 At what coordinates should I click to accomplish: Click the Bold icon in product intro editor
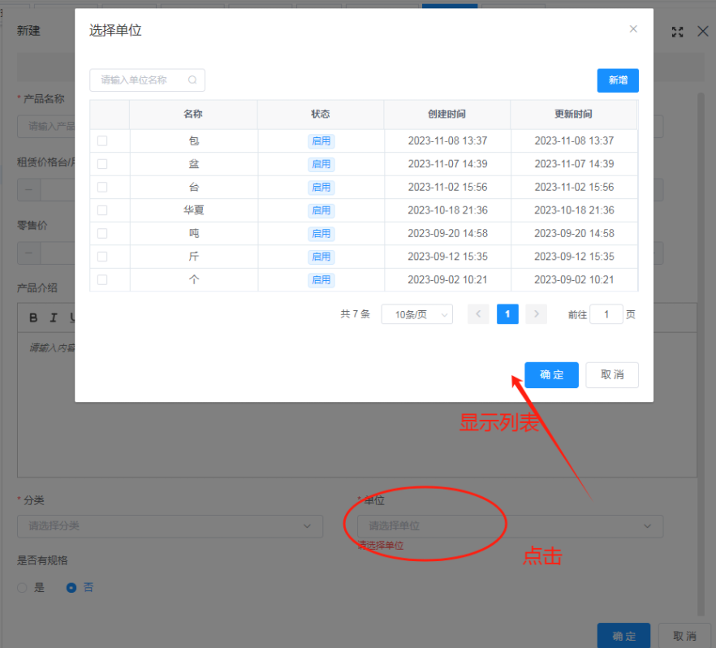tap(32, 318)
